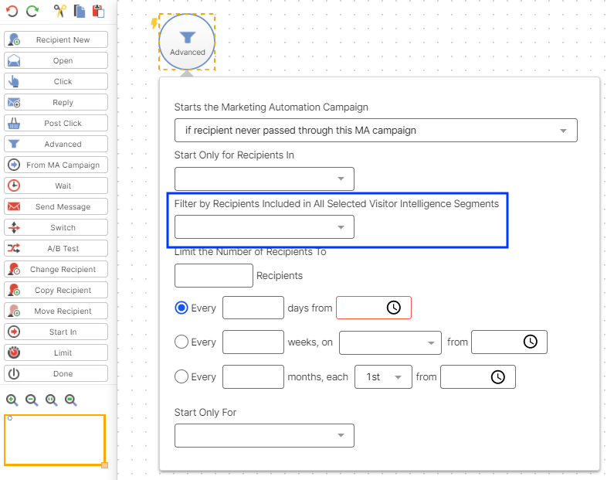Image resolution: width=614 pixels, height=480 pixels.
Task: Add a Start In node
Action: [x=56, y=332]
